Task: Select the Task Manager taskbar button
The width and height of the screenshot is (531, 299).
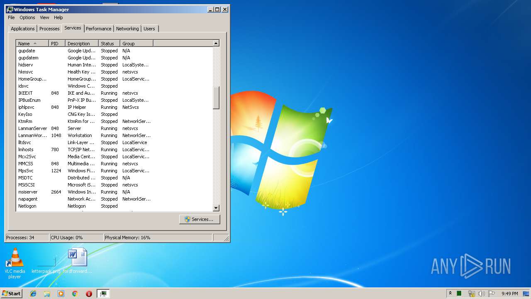Action: pos(103,294)
